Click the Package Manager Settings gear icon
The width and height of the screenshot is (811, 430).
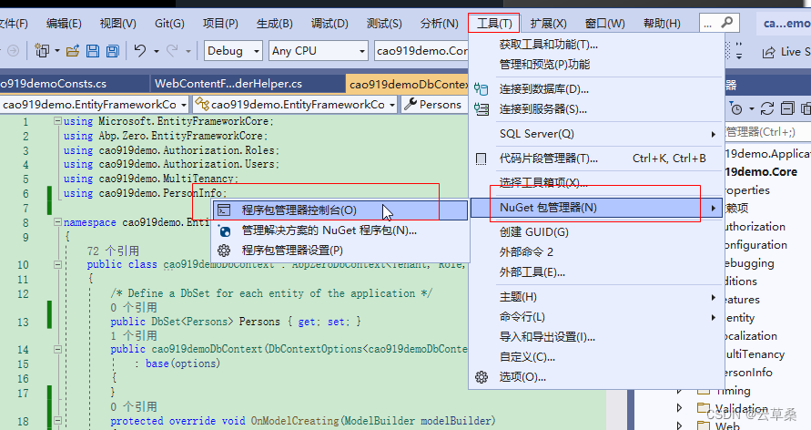click(224, 251)
